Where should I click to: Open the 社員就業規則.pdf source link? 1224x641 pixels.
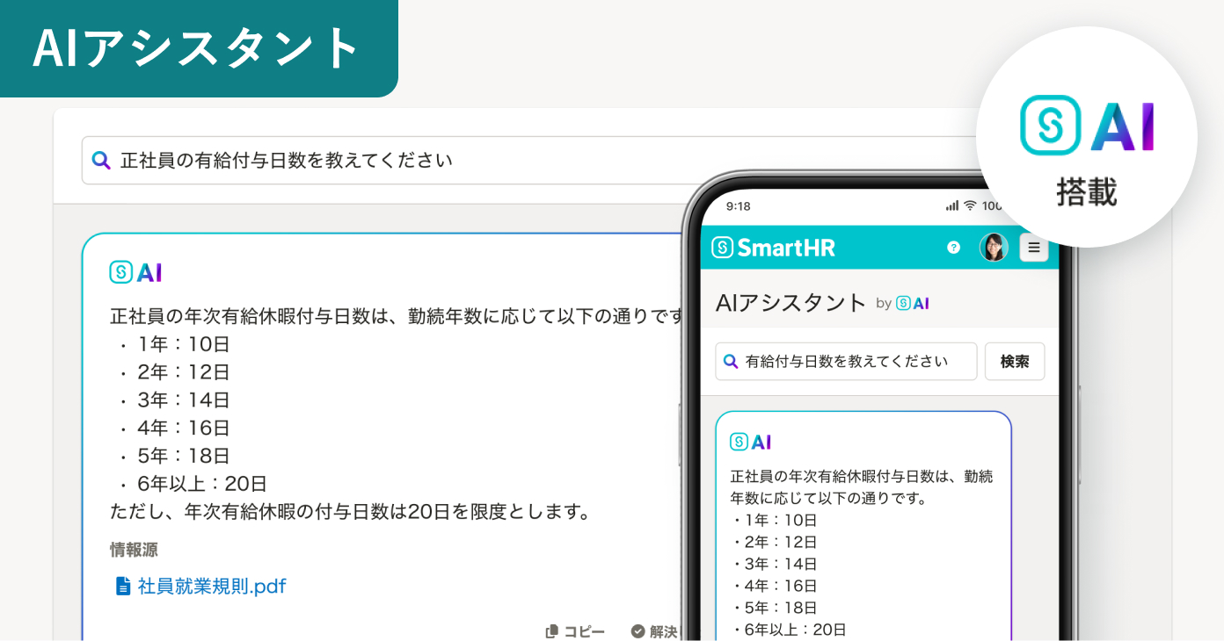pyautogui.click(x=212, y=587)
